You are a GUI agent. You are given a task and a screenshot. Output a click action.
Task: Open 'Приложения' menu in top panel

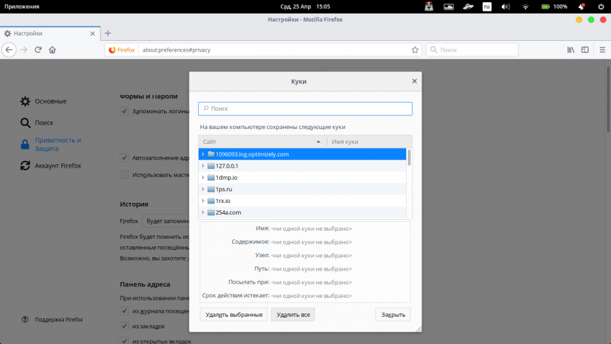[x=21, y=6]
